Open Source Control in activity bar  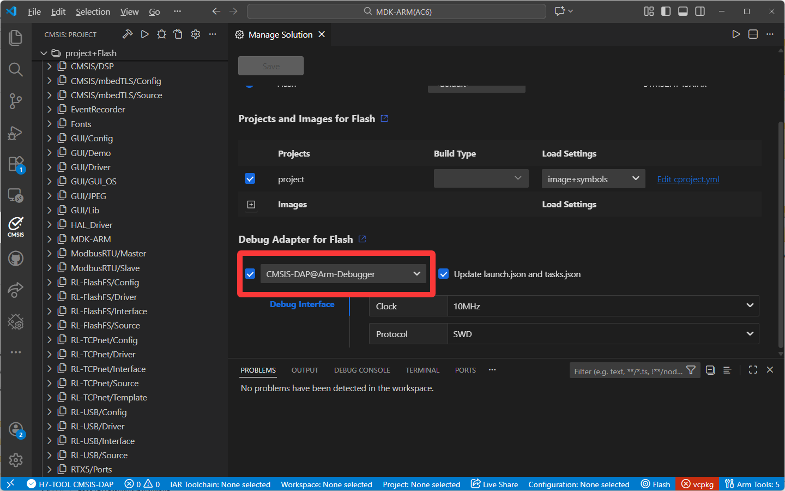tap(16, 101)
